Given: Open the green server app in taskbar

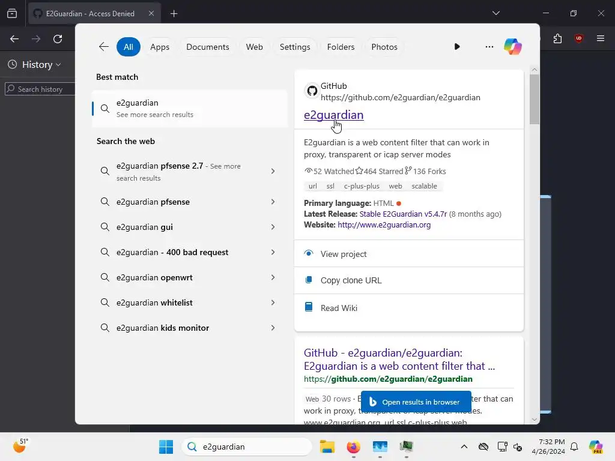Looking at the screenshot, I should (x=407, y=447).
